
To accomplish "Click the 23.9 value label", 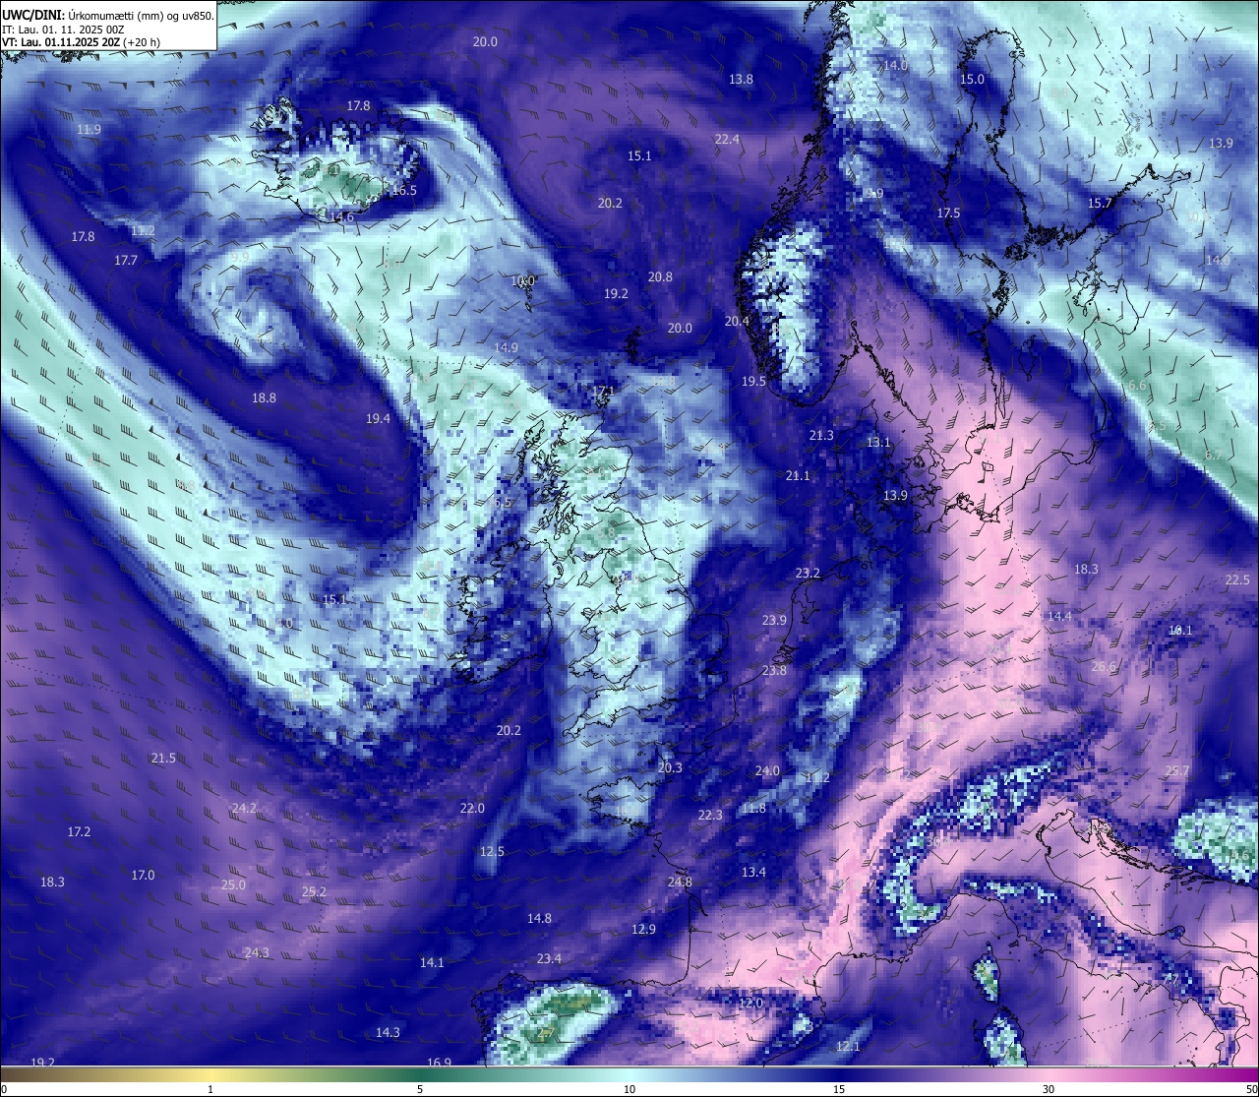I will pos(774,620).
